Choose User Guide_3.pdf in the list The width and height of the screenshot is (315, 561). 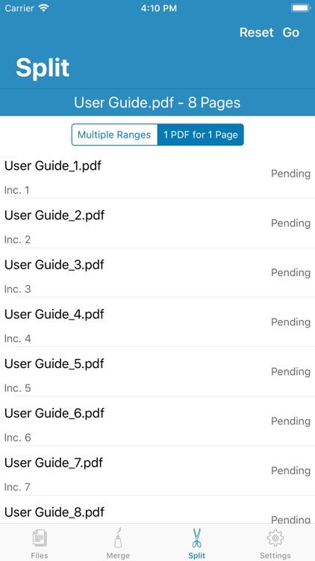157,272
